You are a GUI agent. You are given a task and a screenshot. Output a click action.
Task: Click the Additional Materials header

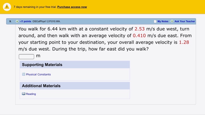[75, 86]
